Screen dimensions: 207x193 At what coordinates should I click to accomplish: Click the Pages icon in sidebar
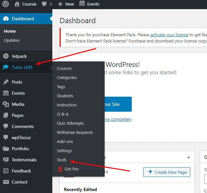(x=6, y=115)
